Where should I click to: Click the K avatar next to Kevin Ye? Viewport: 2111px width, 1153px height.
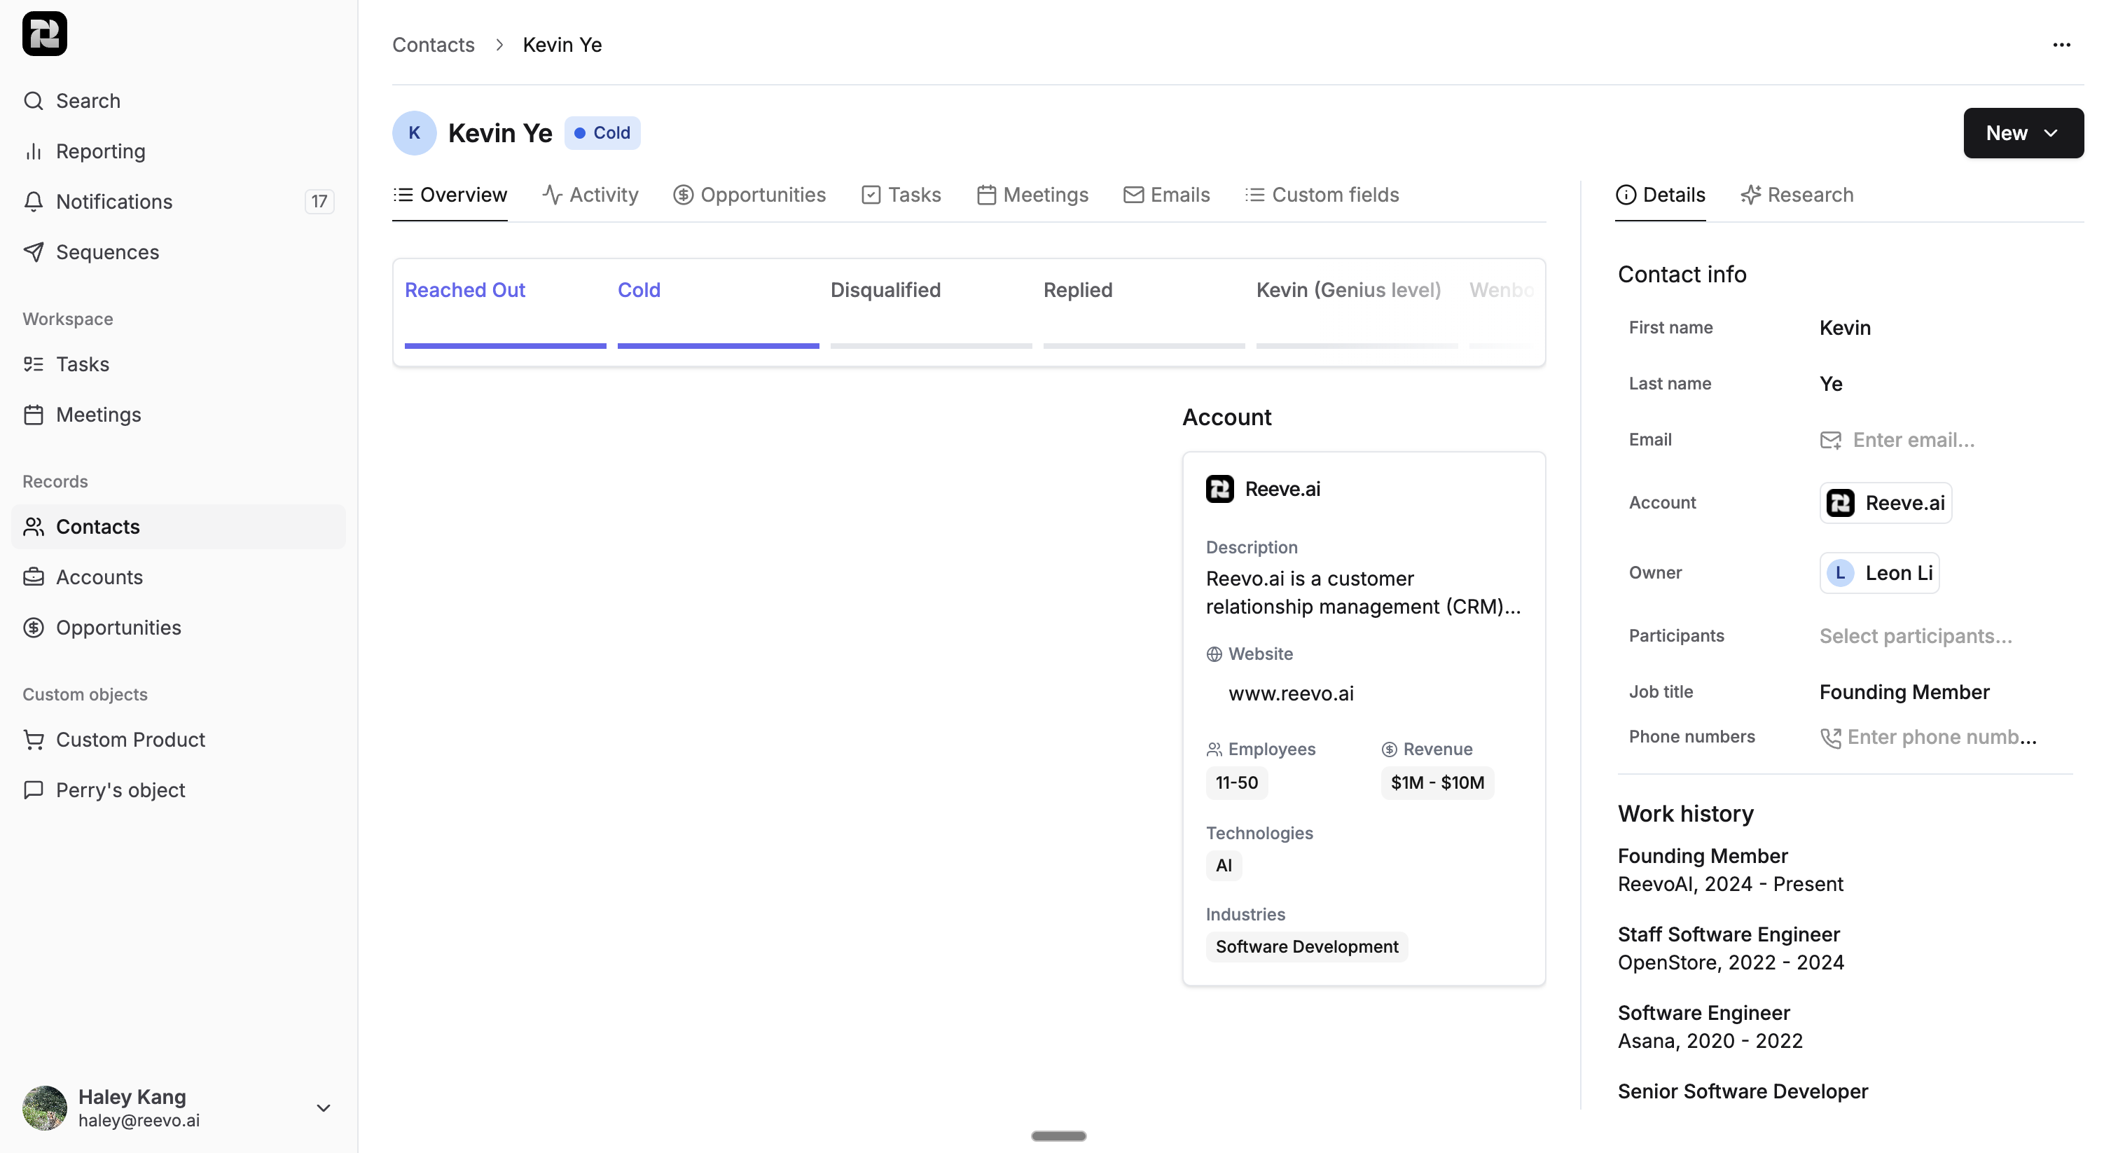tap(414, 133)
